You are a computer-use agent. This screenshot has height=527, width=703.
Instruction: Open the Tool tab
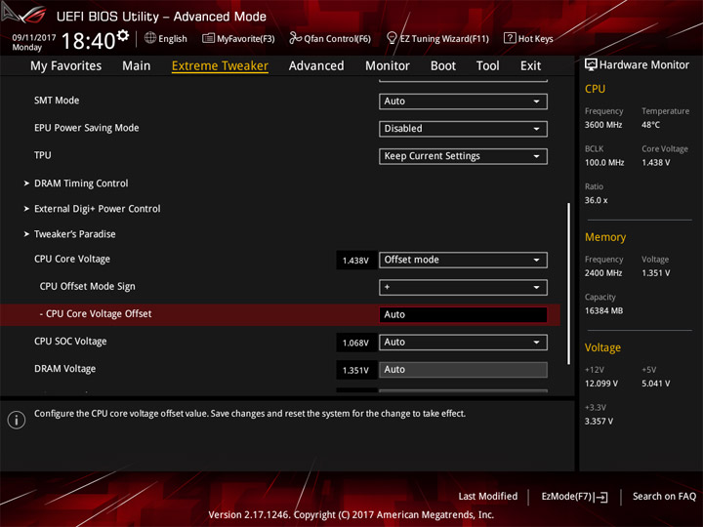click(487, 66)
